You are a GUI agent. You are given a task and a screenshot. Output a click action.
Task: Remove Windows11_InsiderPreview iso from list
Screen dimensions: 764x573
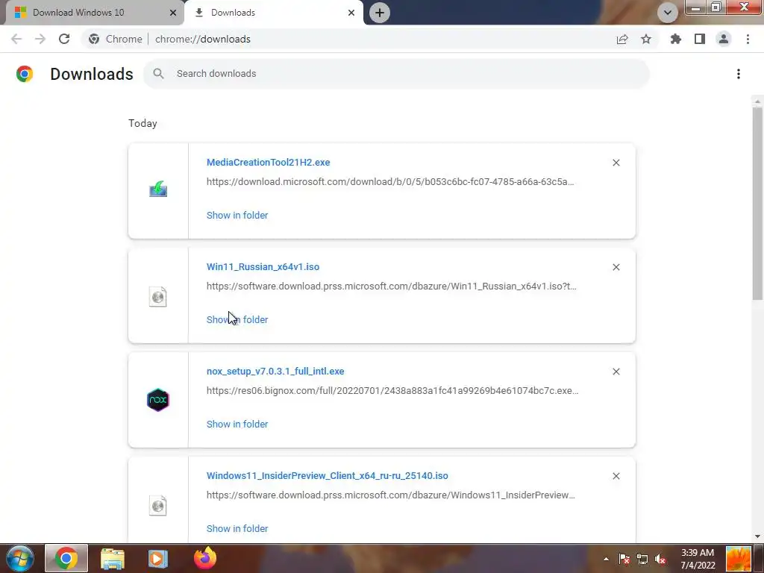[616, 476]
